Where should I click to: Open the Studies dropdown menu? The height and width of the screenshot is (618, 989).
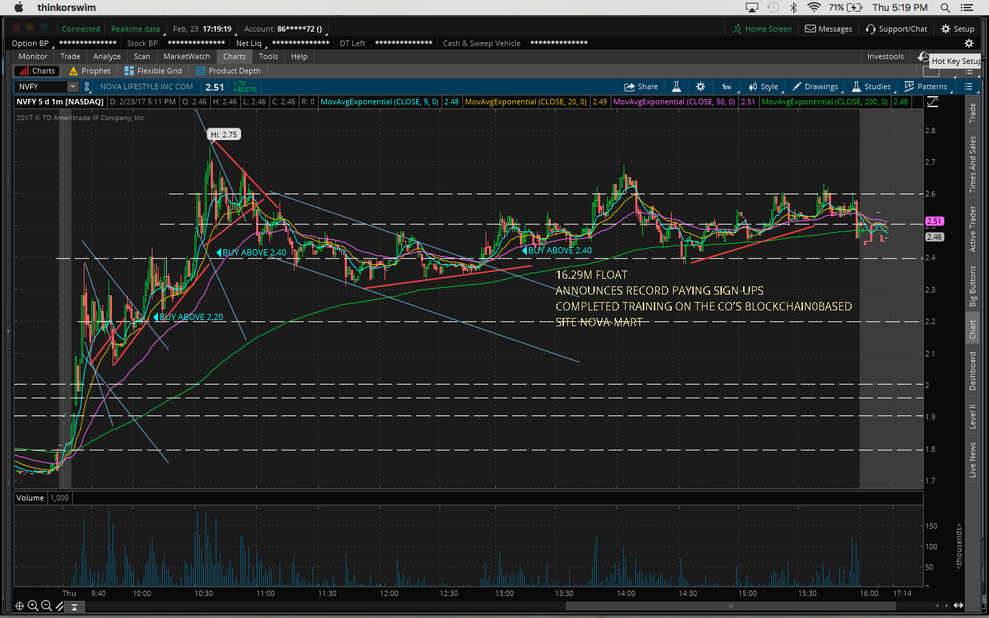(871, 87)
